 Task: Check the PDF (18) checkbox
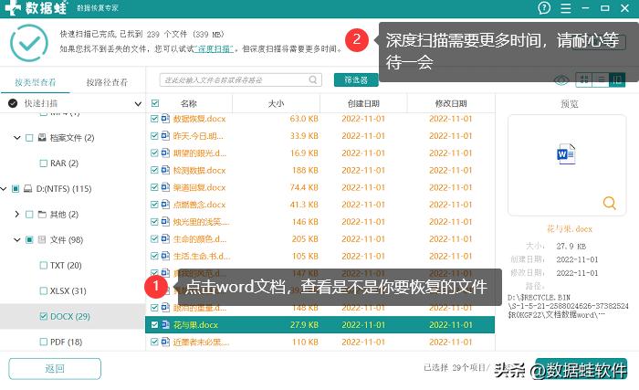tap(43, 342)
